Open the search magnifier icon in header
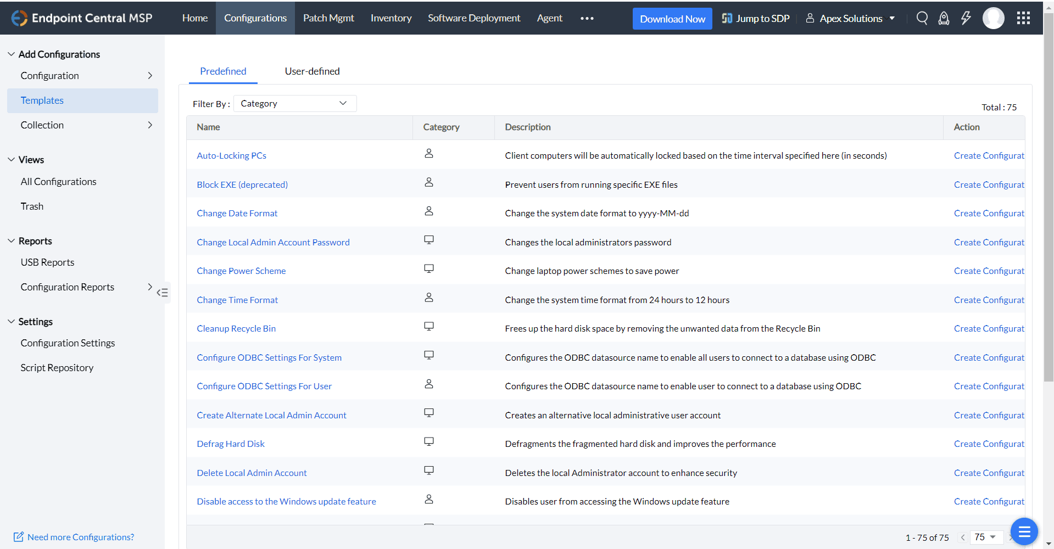Image resolution: width=1054 pixels, height=549 pixels. click(x=922, y=18)
